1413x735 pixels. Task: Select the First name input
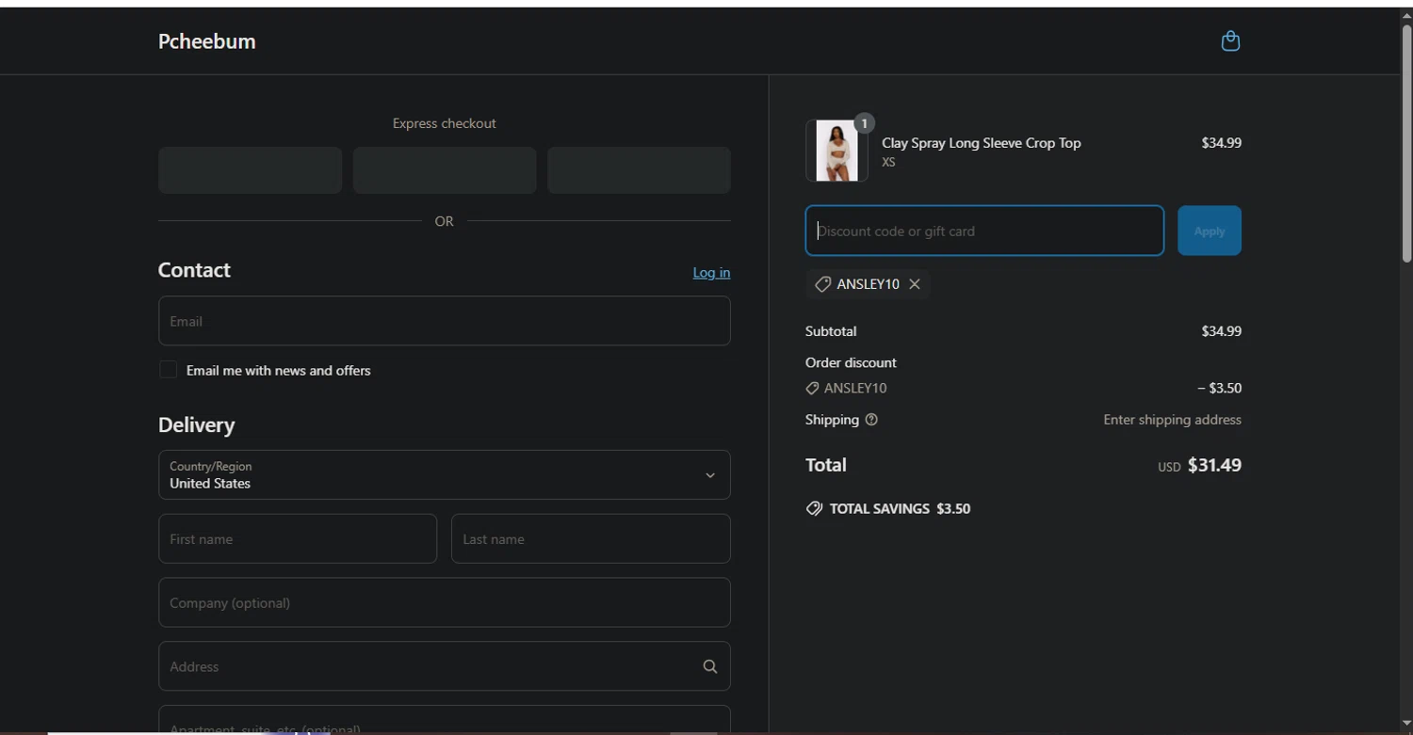pos(297,539)
